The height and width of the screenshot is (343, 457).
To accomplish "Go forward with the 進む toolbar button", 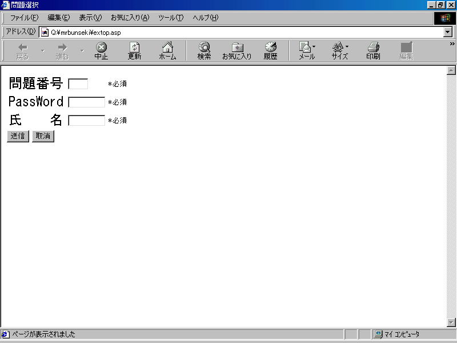I will click(62, 51).
